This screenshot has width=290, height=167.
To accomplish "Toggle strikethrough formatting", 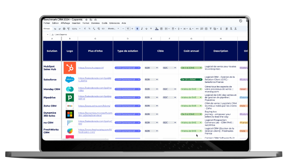I will pos(146,29).
